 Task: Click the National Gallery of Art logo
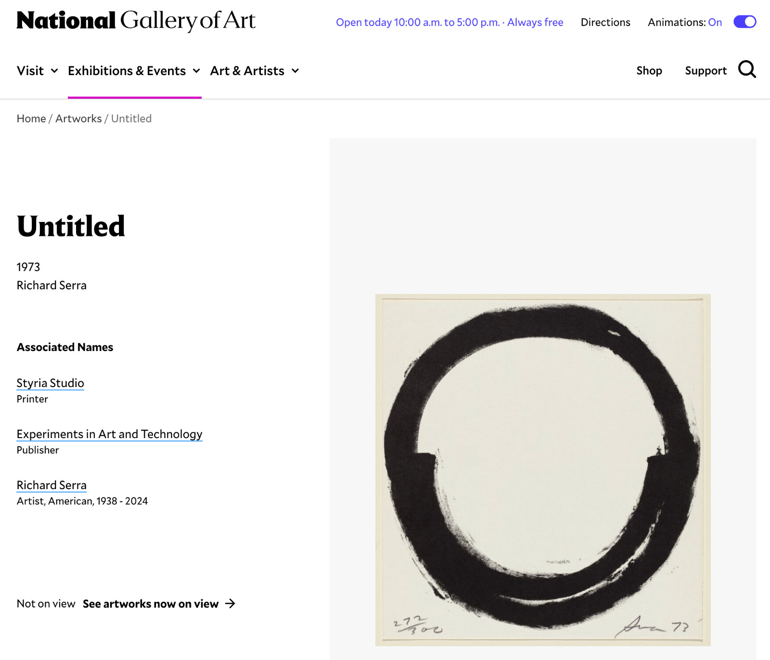(136, 21)
